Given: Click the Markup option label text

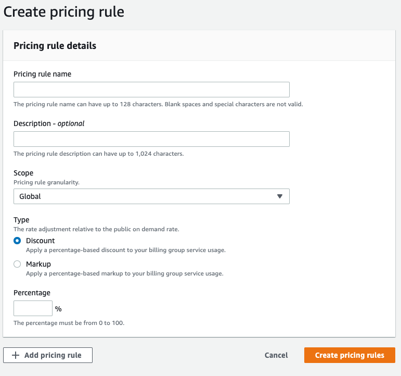Looking at the screenshot, I should click(38, 264).
